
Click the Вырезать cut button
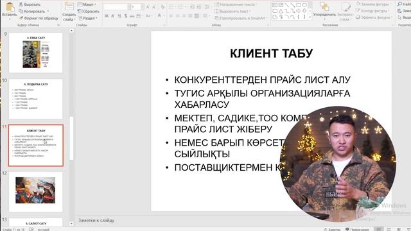(30, 4)
